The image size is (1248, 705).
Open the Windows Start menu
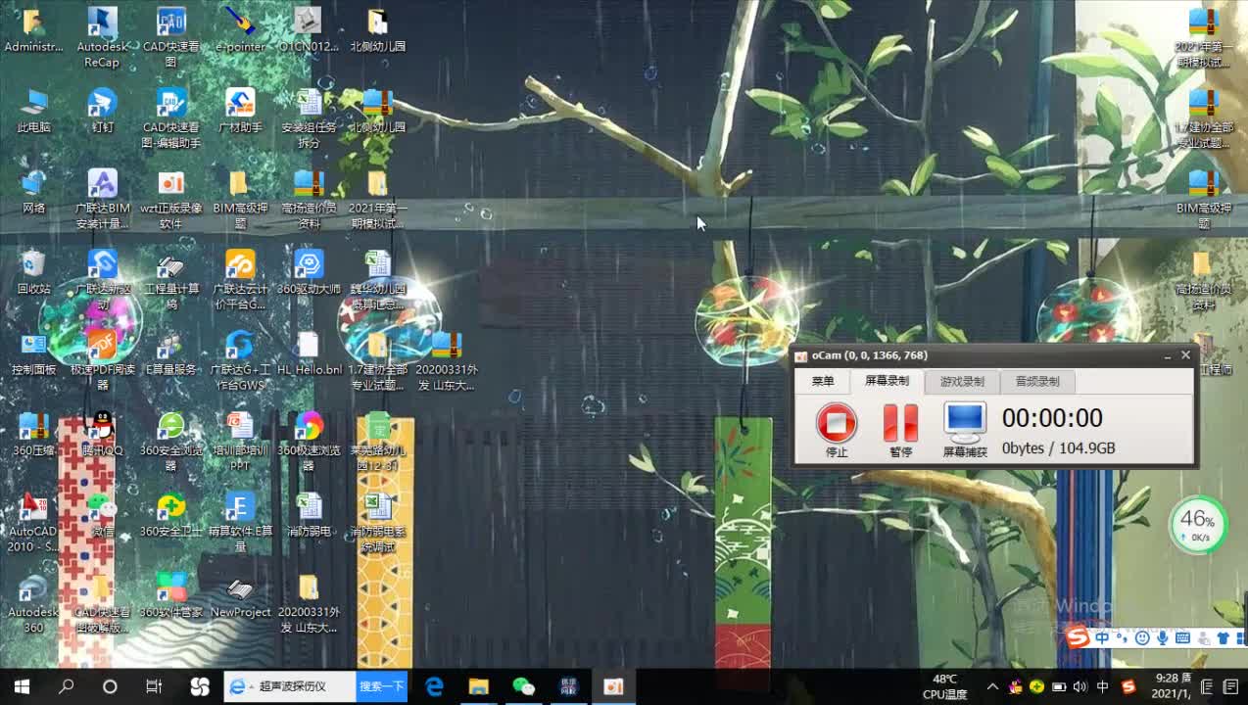click(x=22, y=686)
